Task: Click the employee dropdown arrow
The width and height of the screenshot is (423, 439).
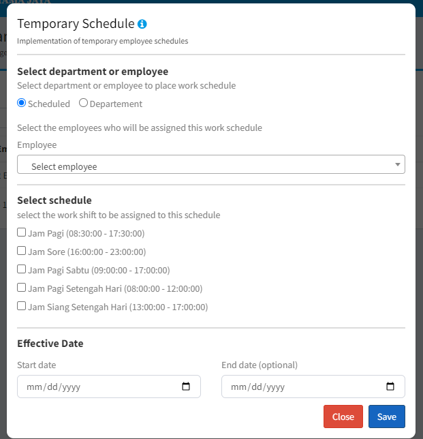Action: pos(398,164)
